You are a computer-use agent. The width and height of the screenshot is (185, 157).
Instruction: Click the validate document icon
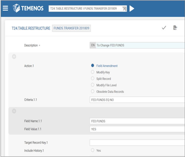coord(175,28)
